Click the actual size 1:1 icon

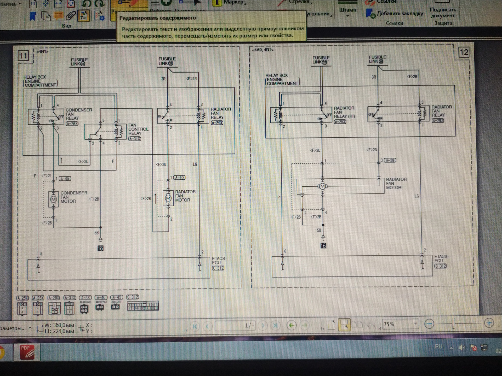click(x=33, y=4)
